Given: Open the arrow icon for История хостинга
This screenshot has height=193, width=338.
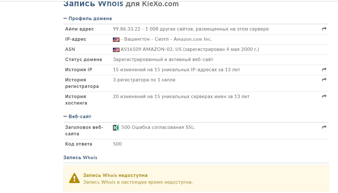Looking at the screenshot, I should pos(324,96).
